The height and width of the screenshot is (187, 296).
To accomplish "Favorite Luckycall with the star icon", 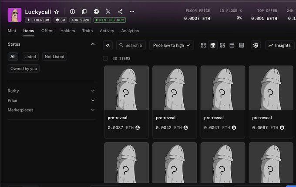I will 57,12.
